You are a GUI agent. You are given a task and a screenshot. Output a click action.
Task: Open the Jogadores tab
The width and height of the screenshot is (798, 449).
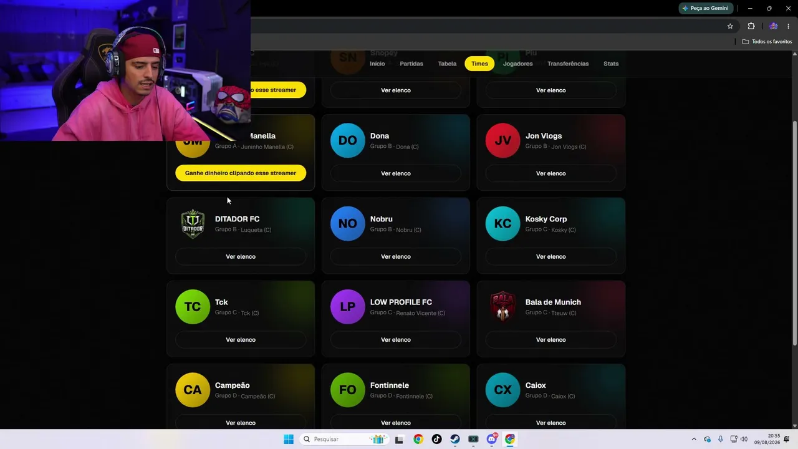coord(518,64)
